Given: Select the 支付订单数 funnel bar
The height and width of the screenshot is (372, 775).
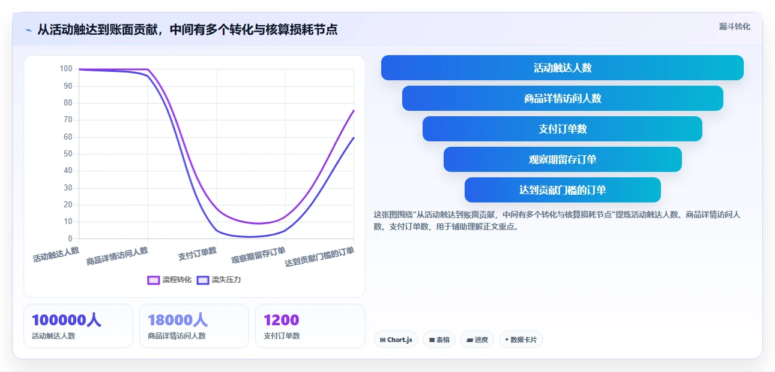Looking at the screenshot, I should 562,129.
